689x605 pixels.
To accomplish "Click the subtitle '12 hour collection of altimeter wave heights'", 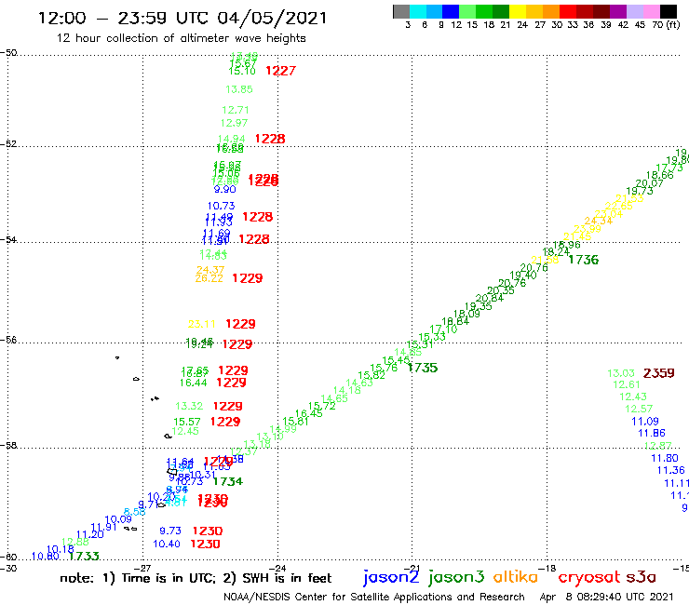I will point(181,38).
